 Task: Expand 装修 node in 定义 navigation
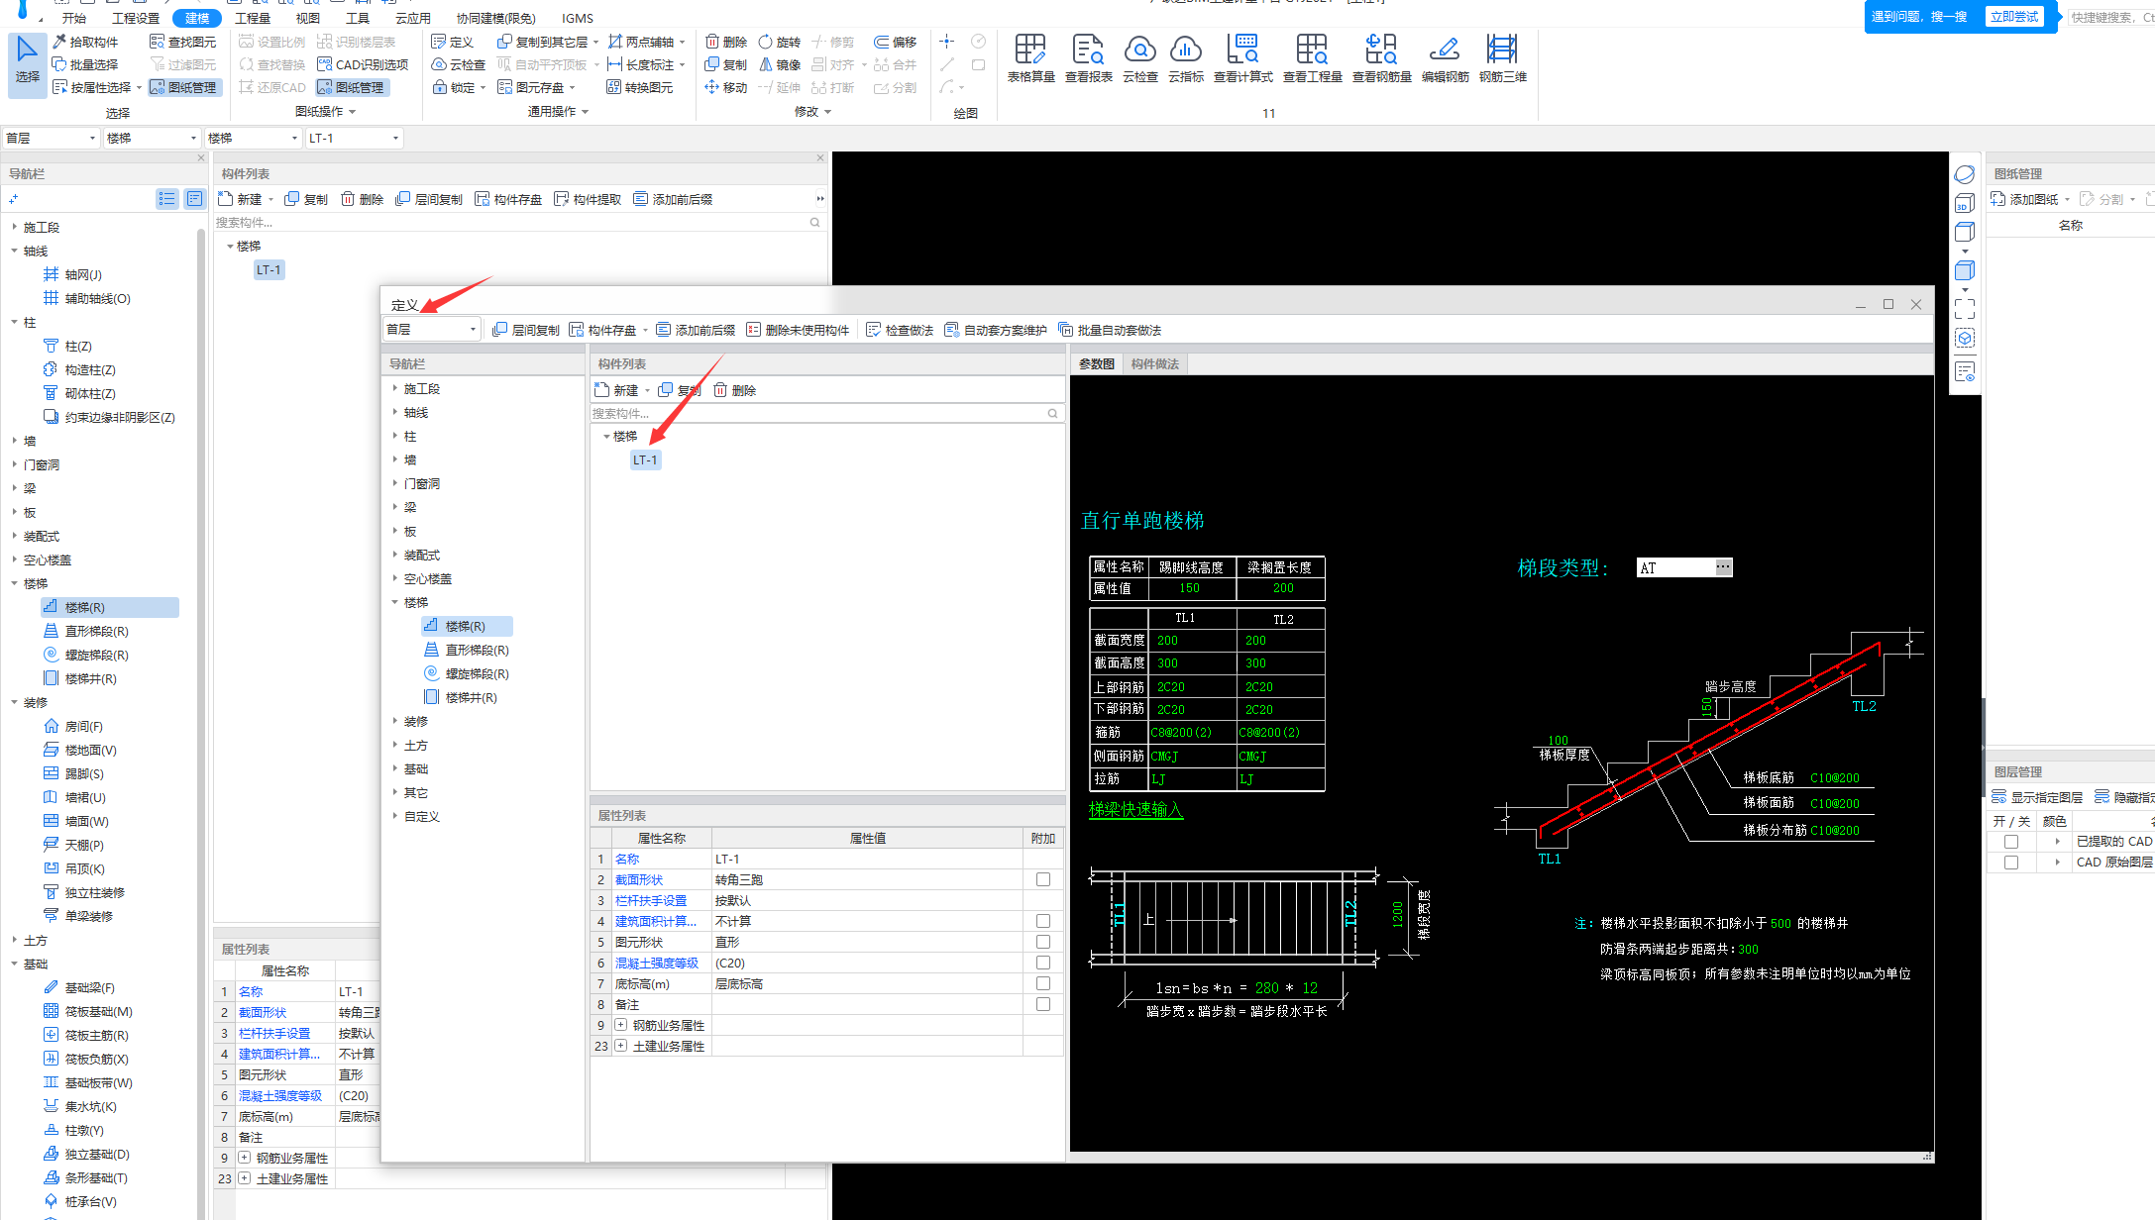point(394,721)
